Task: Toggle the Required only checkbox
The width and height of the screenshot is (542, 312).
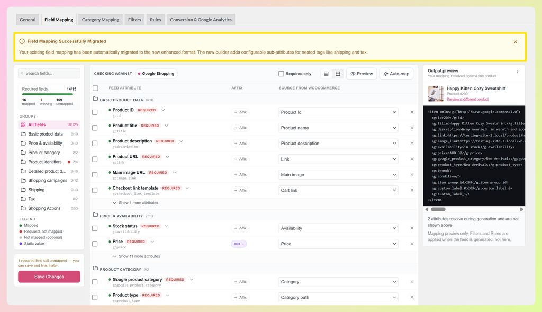Action: [x=281, y=74]
